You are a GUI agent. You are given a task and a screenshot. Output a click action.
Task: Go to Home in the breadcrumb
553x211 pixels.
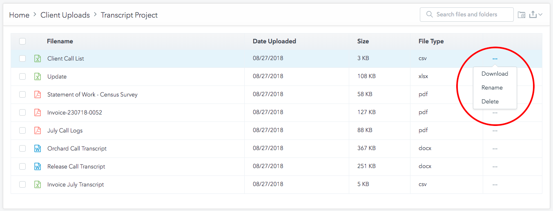coord(19,15)
